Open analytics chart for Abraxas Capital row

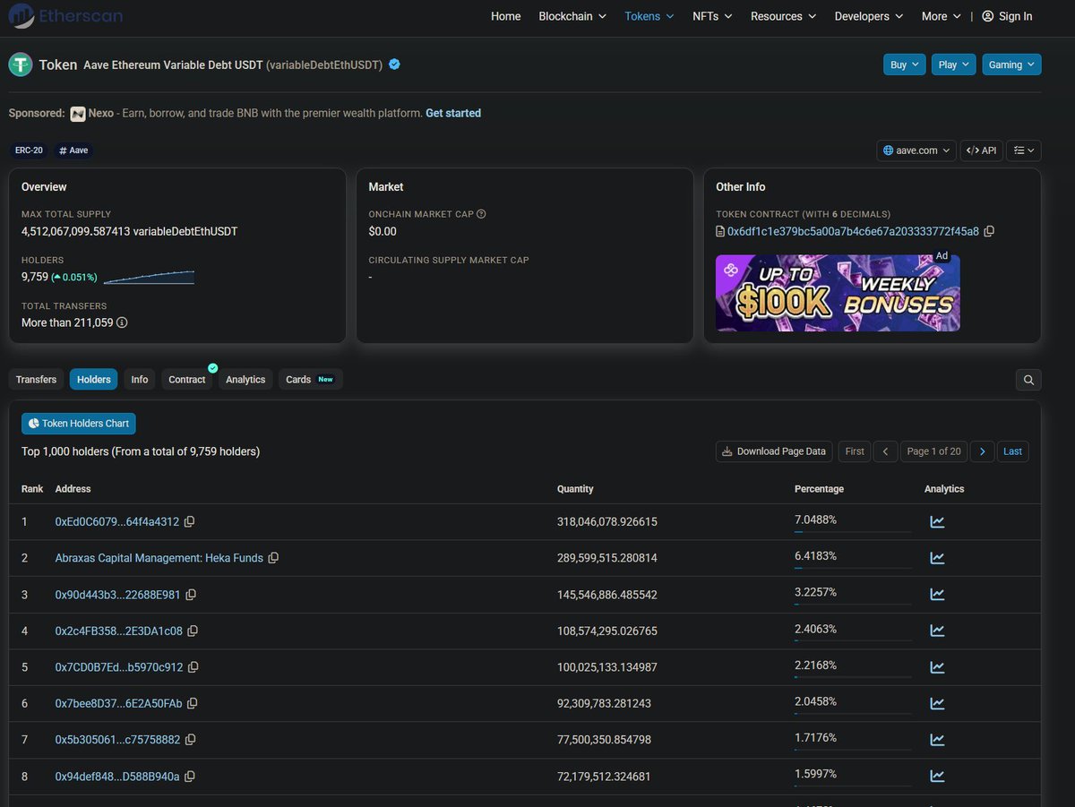click(937, 558)
